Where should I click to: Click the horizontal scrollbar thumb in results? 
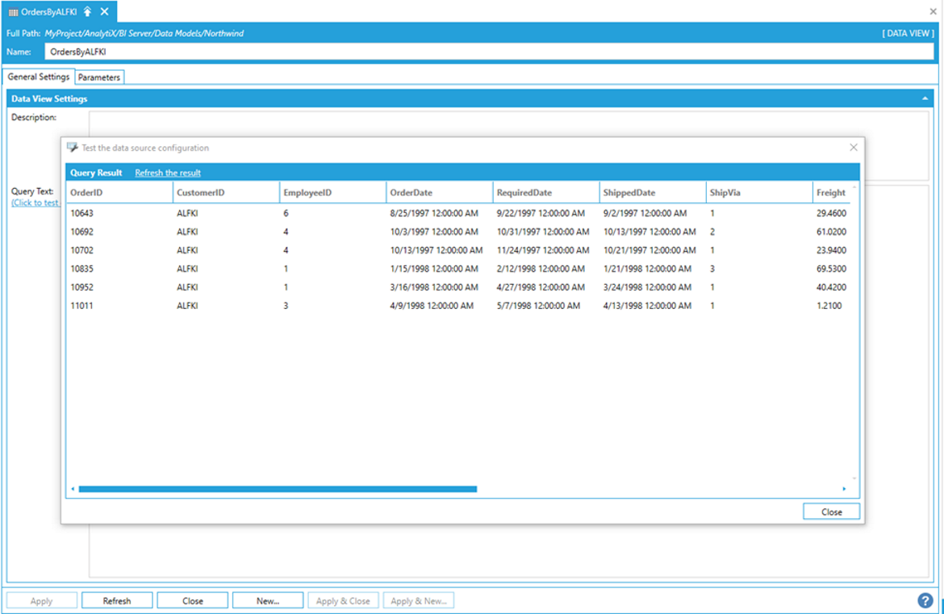click(x=278, y=489)
